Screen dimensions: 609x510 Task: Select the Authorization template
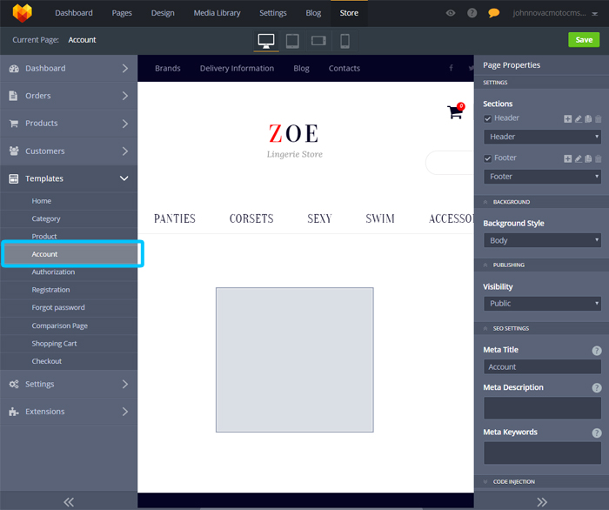click(x=69, y=272)
